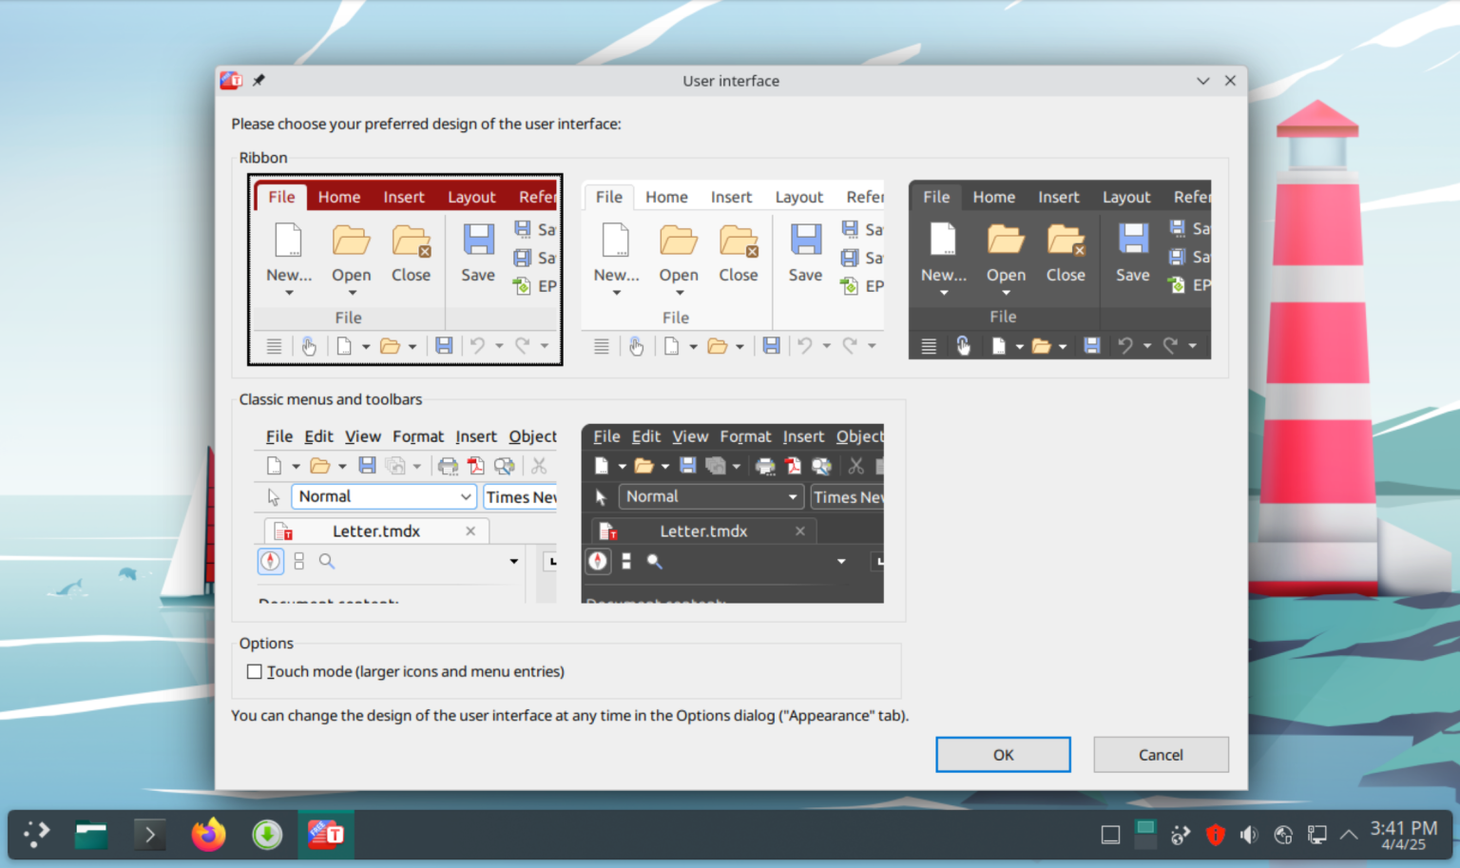The image size is (1460, 868).
Task: Click the touch-mode hand icon in the quick access toolbar
Action: point(309,345)
